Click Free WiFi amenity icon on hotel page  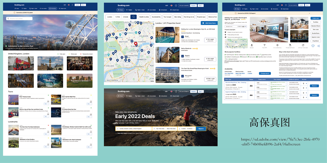tap(264, 45)
